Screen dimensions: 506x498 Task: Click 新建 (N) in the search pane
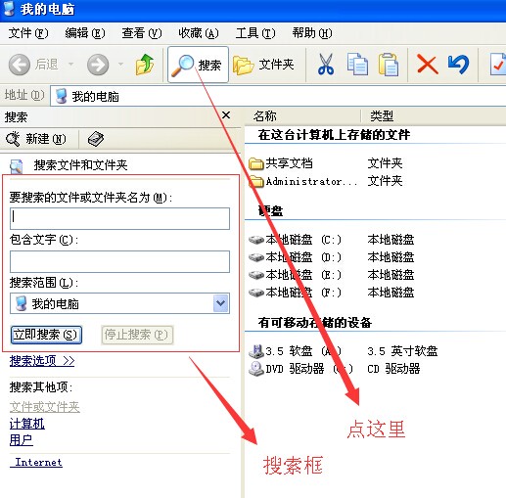[36, 139]
